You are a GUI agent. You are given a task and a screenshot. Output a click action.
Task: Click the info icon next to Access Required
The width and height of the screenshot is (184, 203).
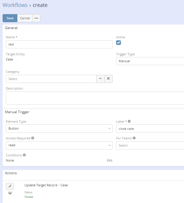(x=33, y=138)
